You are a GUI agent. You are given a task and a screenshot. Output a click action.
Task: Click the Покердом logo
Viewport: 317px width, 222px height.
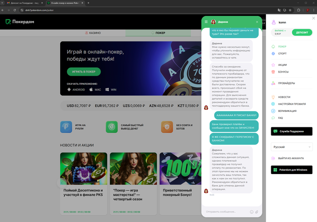pyautogui.click(x=20, y=22)
